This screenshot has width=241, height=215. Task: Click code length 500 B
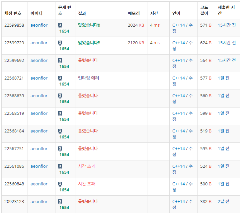206,184
